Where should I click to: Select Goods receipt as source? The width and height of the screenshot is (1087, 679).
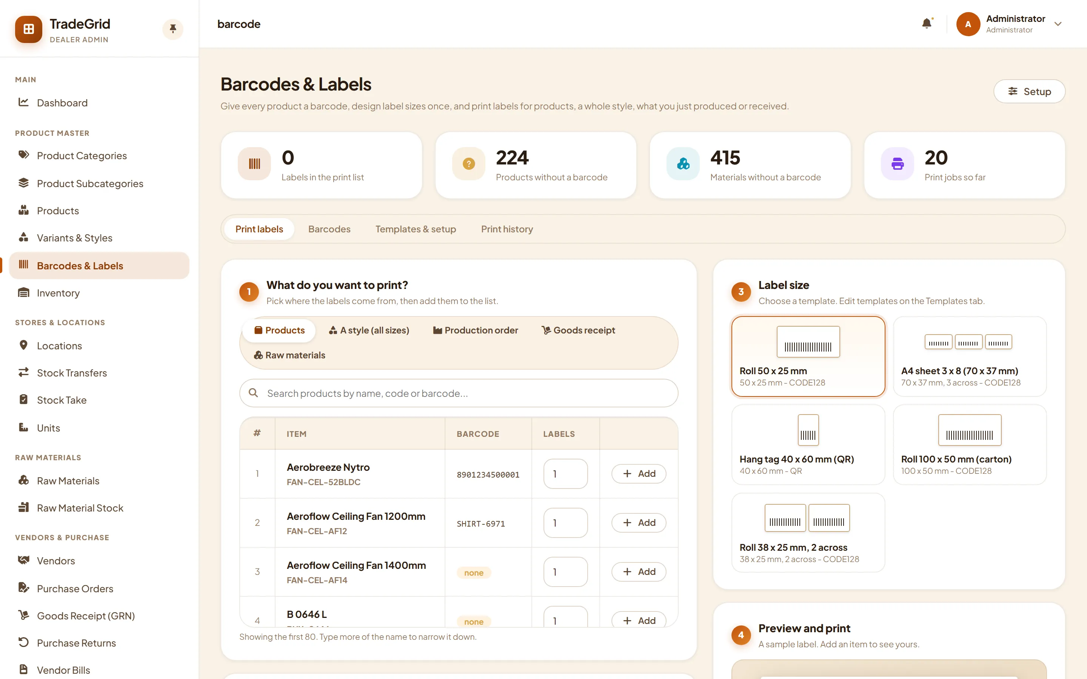pos(578,330)
